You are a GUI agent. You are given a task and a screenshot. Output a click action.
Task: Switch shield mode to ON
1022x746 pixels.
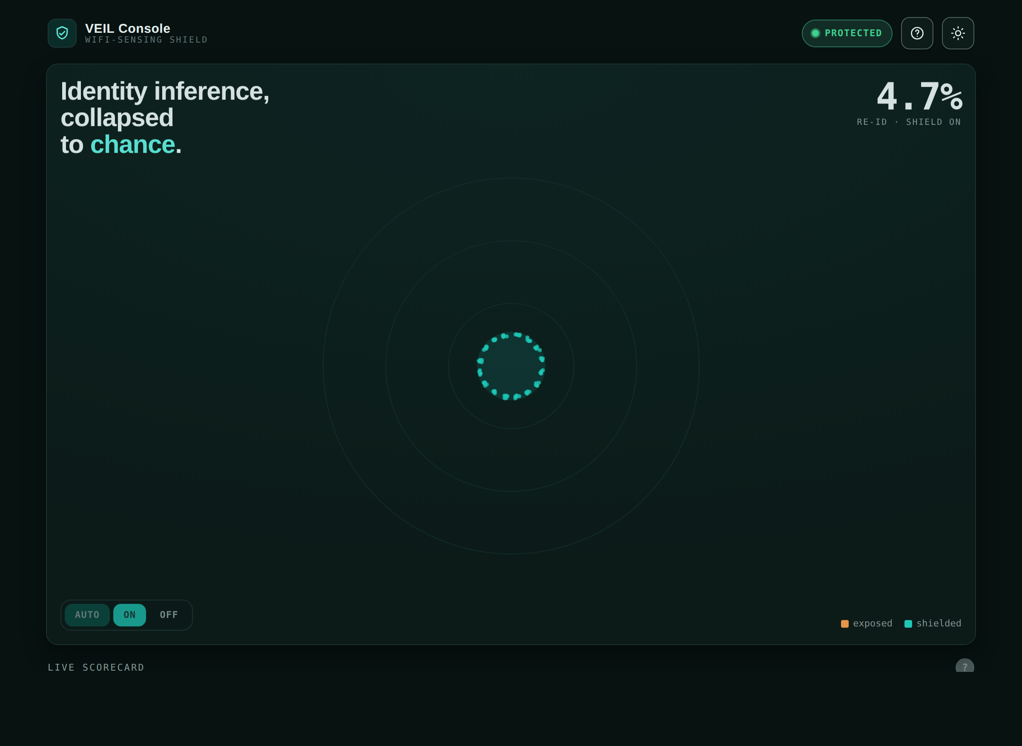129,614
